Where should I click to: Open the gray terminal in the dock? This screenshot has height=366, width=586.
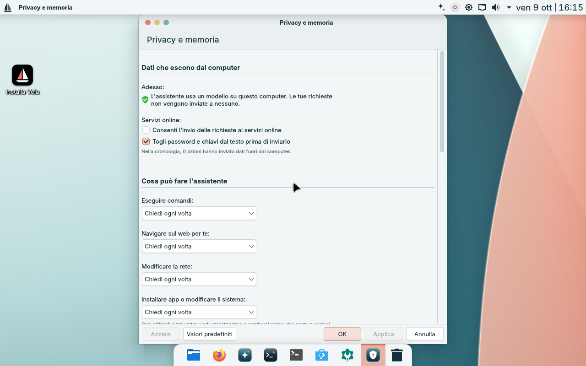[296, 355]
